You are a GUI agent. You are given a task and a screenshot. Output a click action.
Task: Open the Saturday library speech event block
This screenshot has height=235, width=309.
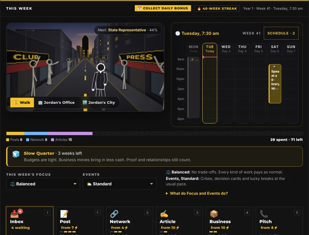(x=275, y=84)
